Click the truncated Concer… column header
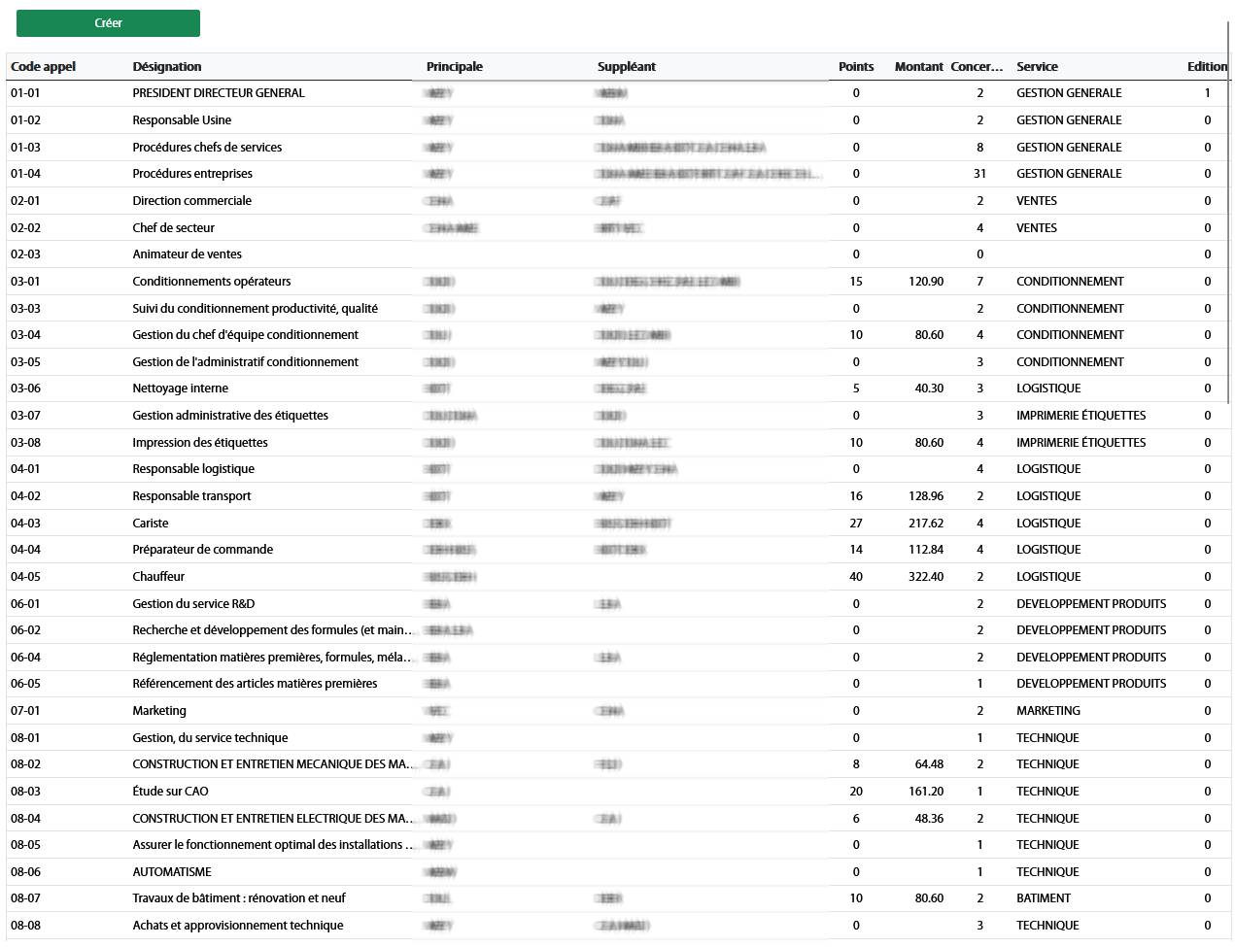The height and width of the screenshot is (947, 1235). 977,67
